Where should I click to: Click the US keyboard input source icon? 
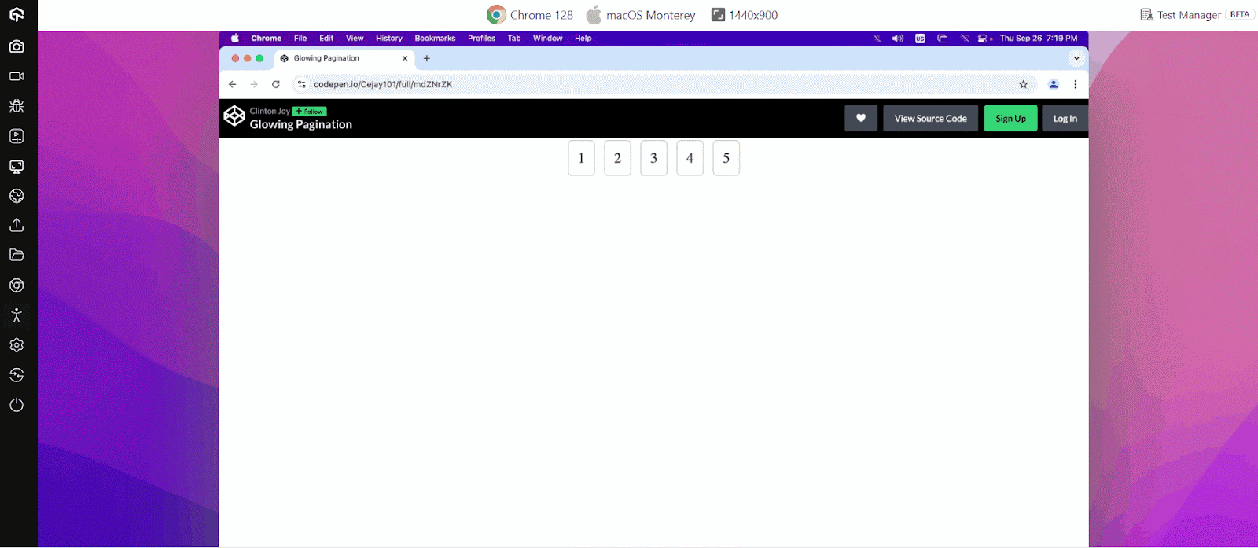click(x=920, y=38)
